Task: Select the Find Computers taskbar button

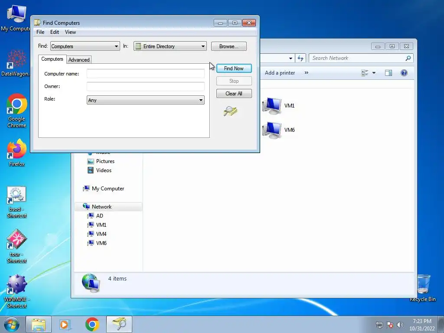Action: click(x=119, y=324)
